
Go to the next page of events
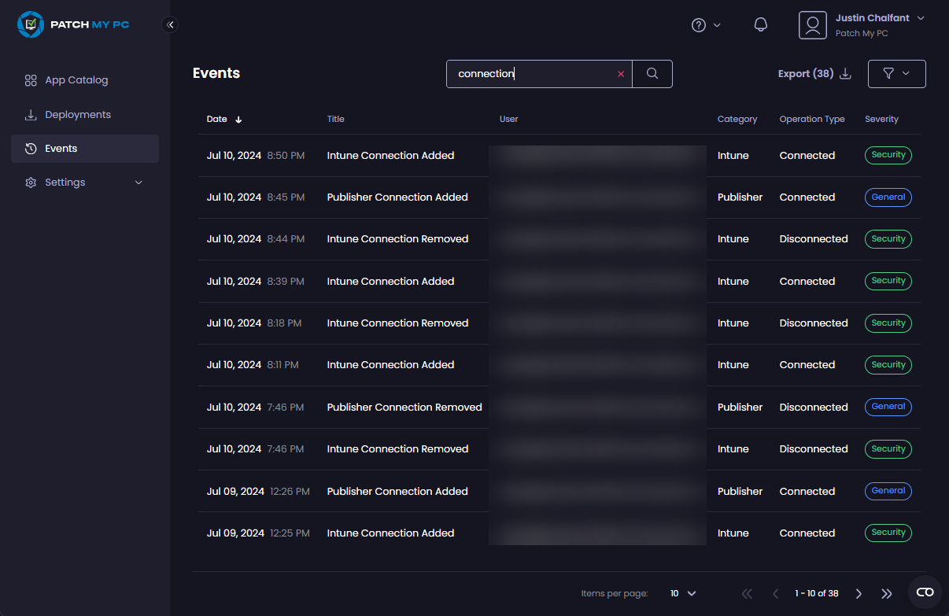click(859, 594)
